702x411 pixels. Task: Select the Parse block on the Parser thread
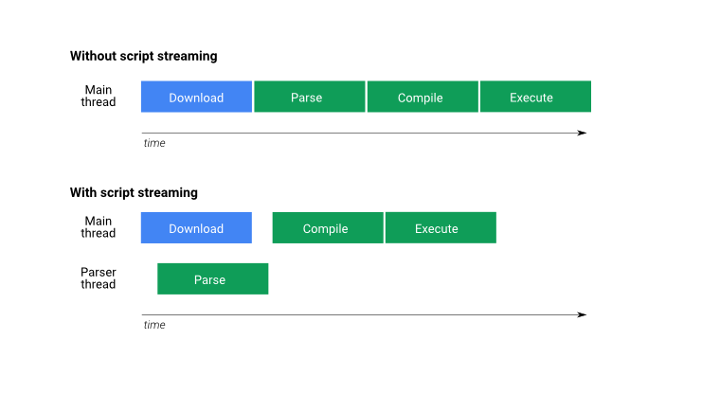(212, 279)
